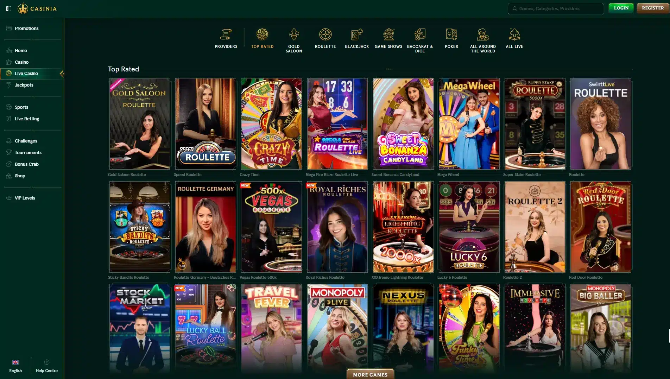The height and width of the screenshot is (379, 670).
Task: Select the Game Shows category icon
Action: point(388,34)
